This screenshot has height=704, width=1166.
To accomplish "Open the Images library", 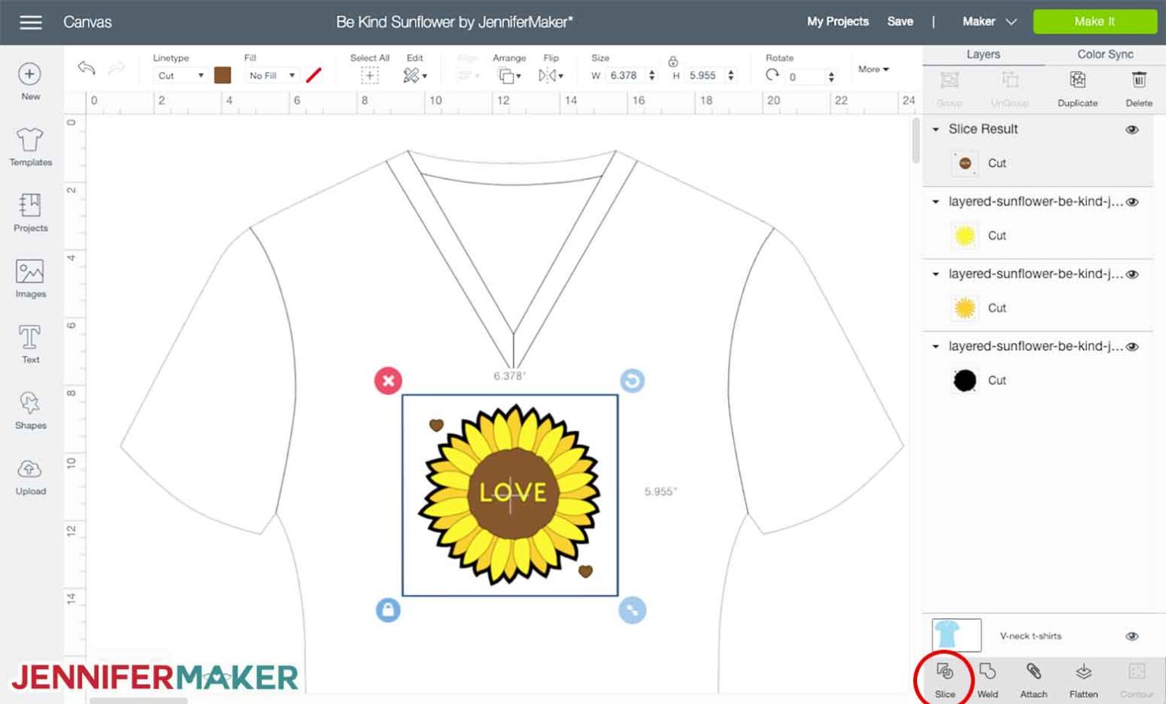I will click(30, 278).
